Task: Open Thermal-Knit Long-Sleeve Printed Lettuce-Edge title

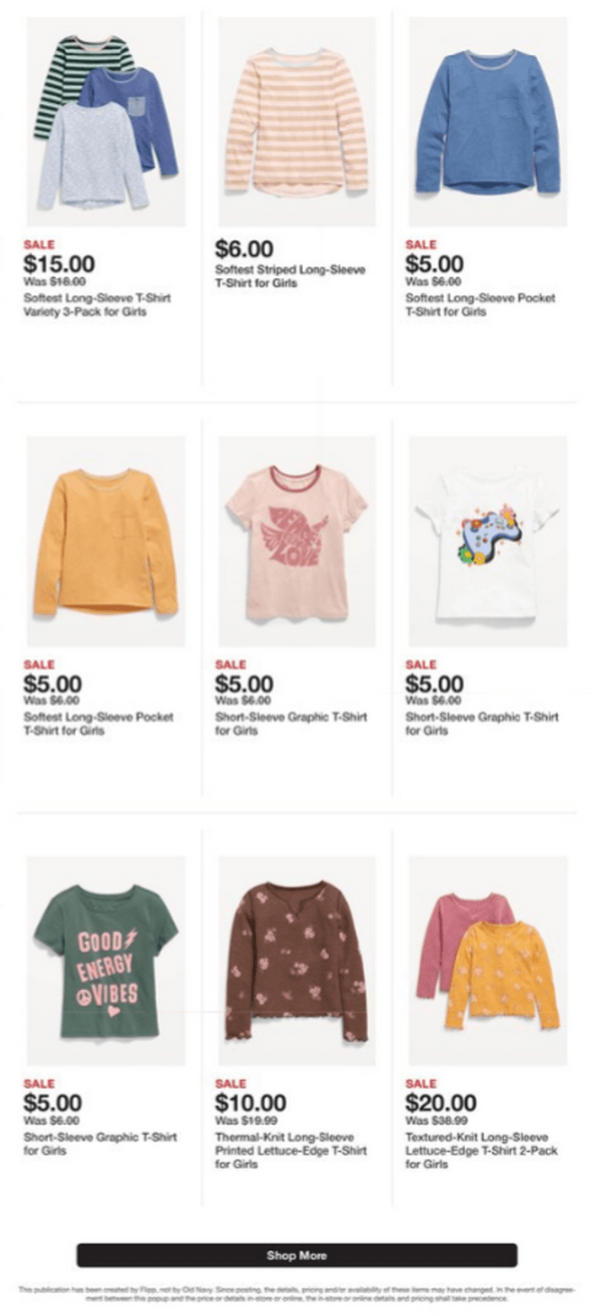Action: pyautogui.click(x=290, y=1150)
